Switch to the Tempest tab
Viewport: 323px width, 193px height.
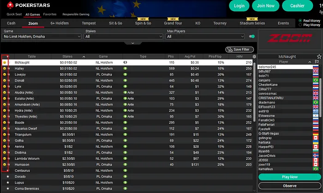pyautogui.click(x=89, y=23)
